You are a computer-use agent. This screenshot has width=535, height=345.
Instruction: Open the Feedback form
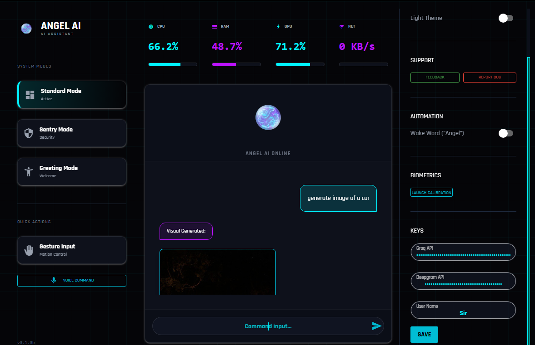pos(435,77)
